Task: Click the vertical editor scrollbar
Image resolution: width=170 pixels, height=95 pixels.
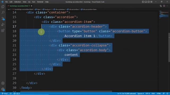Action: (x=169, y=47)
